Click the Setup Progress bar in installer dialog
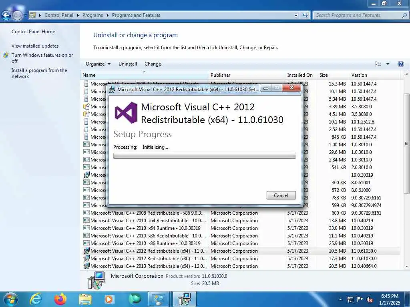 click(x=205, y=156)
